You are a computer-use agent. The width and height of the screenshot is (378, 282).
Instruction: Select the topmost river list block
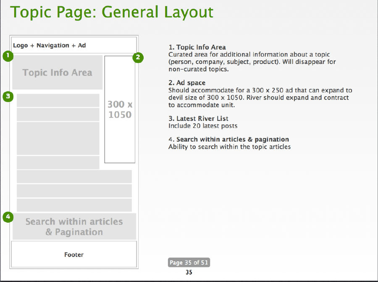58,100
